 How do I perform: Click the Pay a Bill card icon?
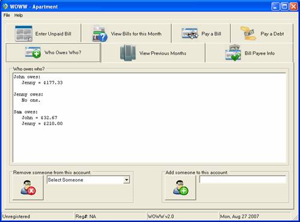tap(190, 33)
